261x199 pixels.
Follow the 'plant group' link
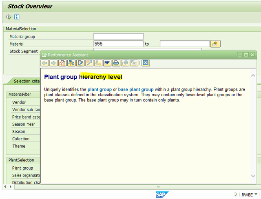100,90
